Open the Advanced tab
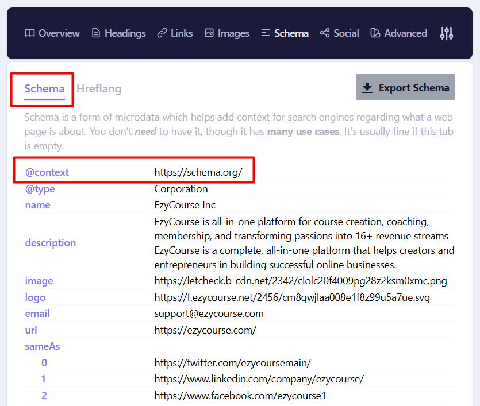 [x=398, y=33]
